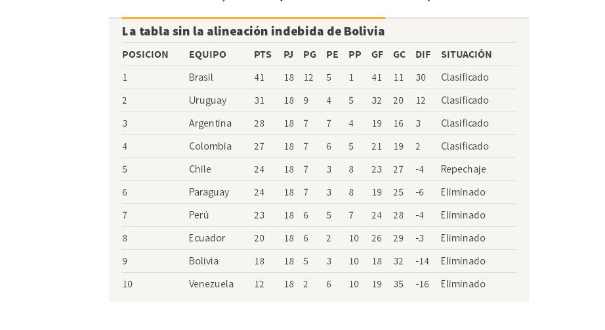Screen dimensions: 605x330
Task: Click the Ecuador team name
Action: [207, 238]
